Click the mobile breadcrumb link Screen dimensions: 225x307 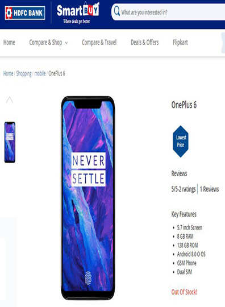pos(40,73)
